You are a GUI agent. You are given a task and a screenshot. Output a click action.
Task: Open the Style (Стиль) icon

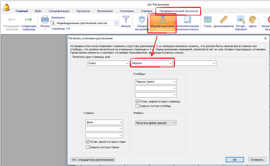pos(207,20)
